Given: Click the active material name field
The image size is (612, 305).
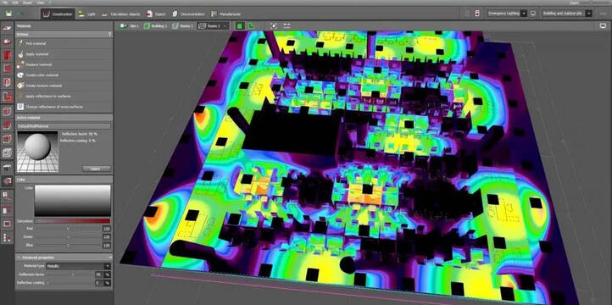Looking at the screenshot, I should [x=64, y=126].
